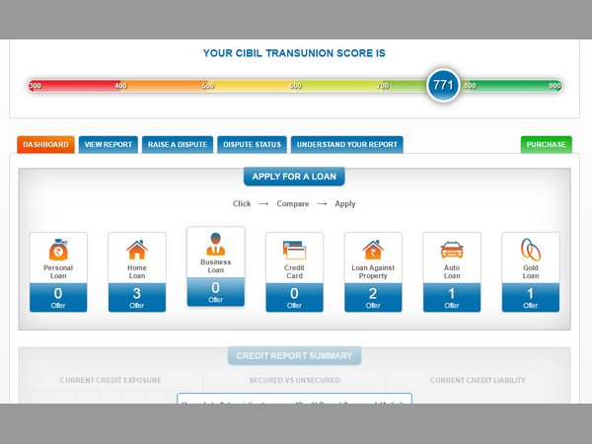Click the 900 mark on the score bar
Screen dimensions: 592x444
pyautogui.click(x=555, y=86)
